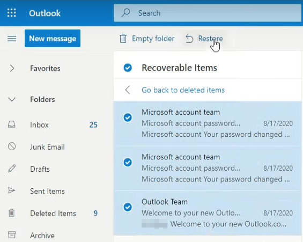Click the Empty folder button label
Image resolution: width=303 pixels, height=242 pixels.
153,39
